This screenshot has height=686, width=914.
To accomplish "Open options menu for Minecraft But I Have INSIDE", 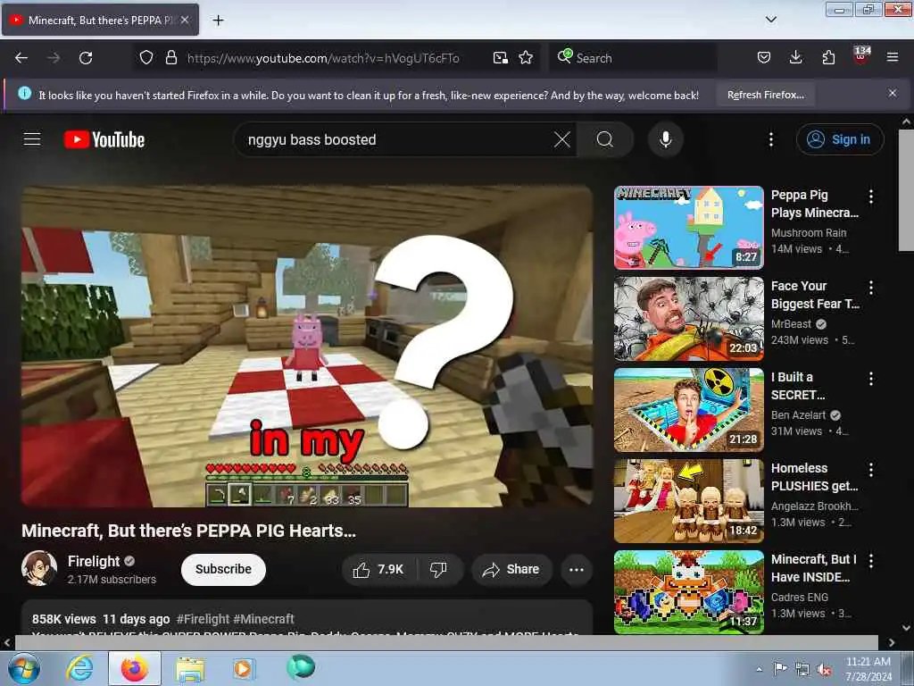I will coord(871,561).
